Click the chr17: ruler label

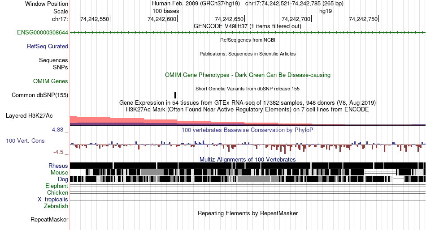click(60, 19)
